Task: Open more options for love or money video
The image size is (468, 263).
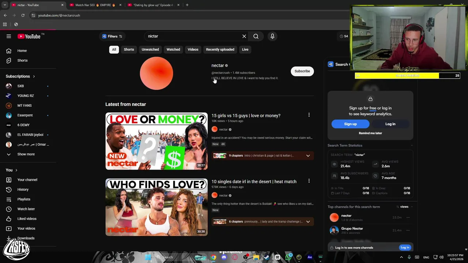Action: click(x=309, y=115)
